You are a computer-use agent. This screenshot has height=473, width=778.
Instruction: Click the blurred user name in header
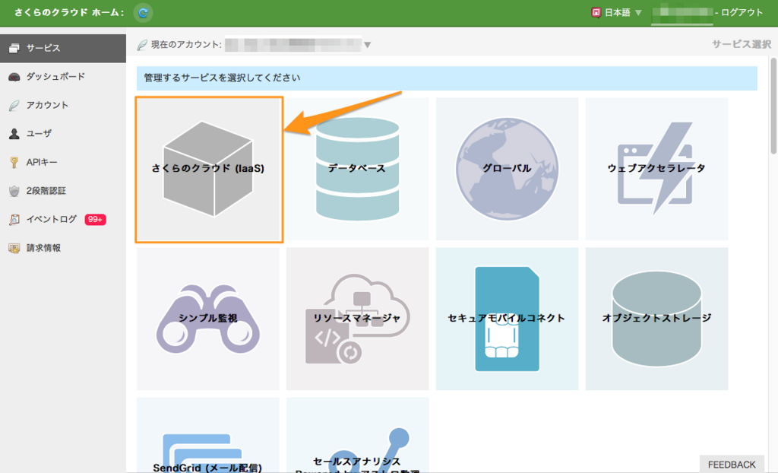pos(682,12)
